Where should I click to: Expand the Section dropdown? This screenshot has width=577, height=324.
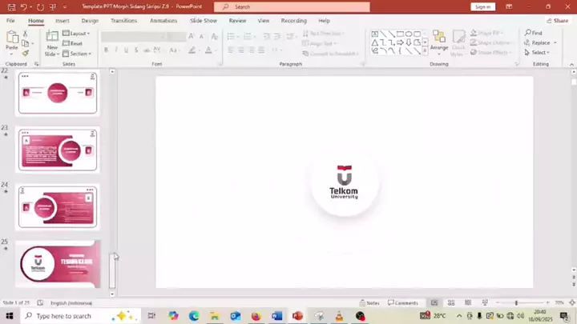coord(77,54)
